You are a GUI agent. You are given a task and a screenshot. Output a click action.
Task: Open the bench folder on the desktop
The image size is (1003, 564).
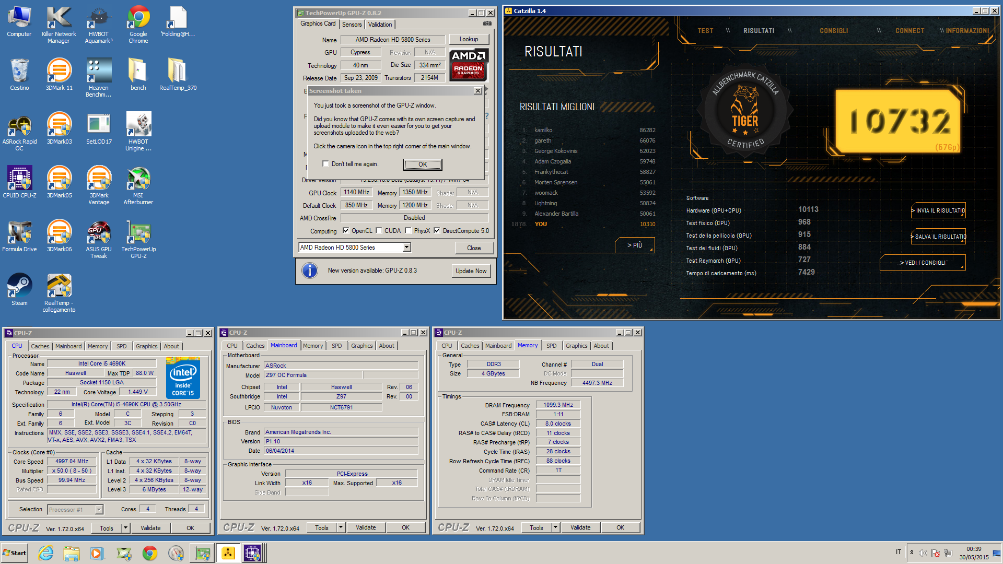coord(138,74)
